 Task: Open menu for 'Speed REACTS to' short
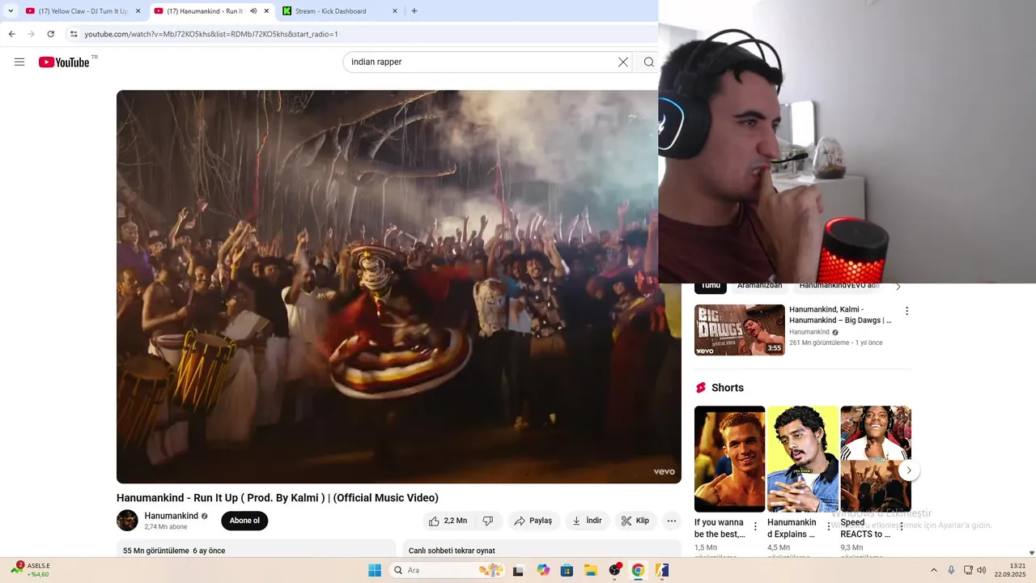(x=902, y=526)
